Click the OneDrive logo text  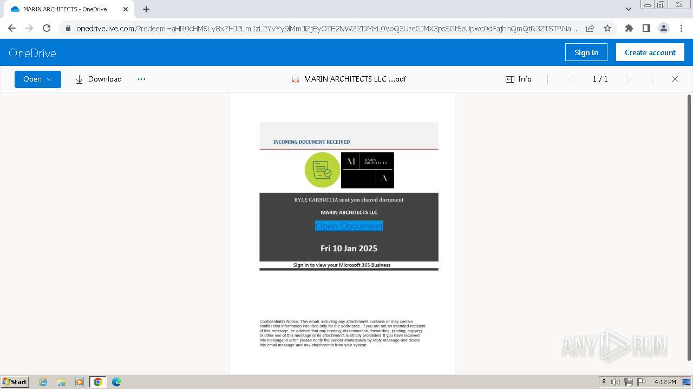tap(32, 53)
